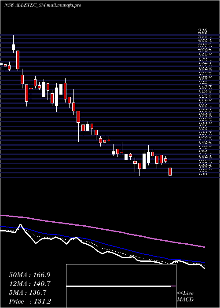Click the MACD label under <<Live
Viewport: 220px width, 308px height.
(185, 300)
